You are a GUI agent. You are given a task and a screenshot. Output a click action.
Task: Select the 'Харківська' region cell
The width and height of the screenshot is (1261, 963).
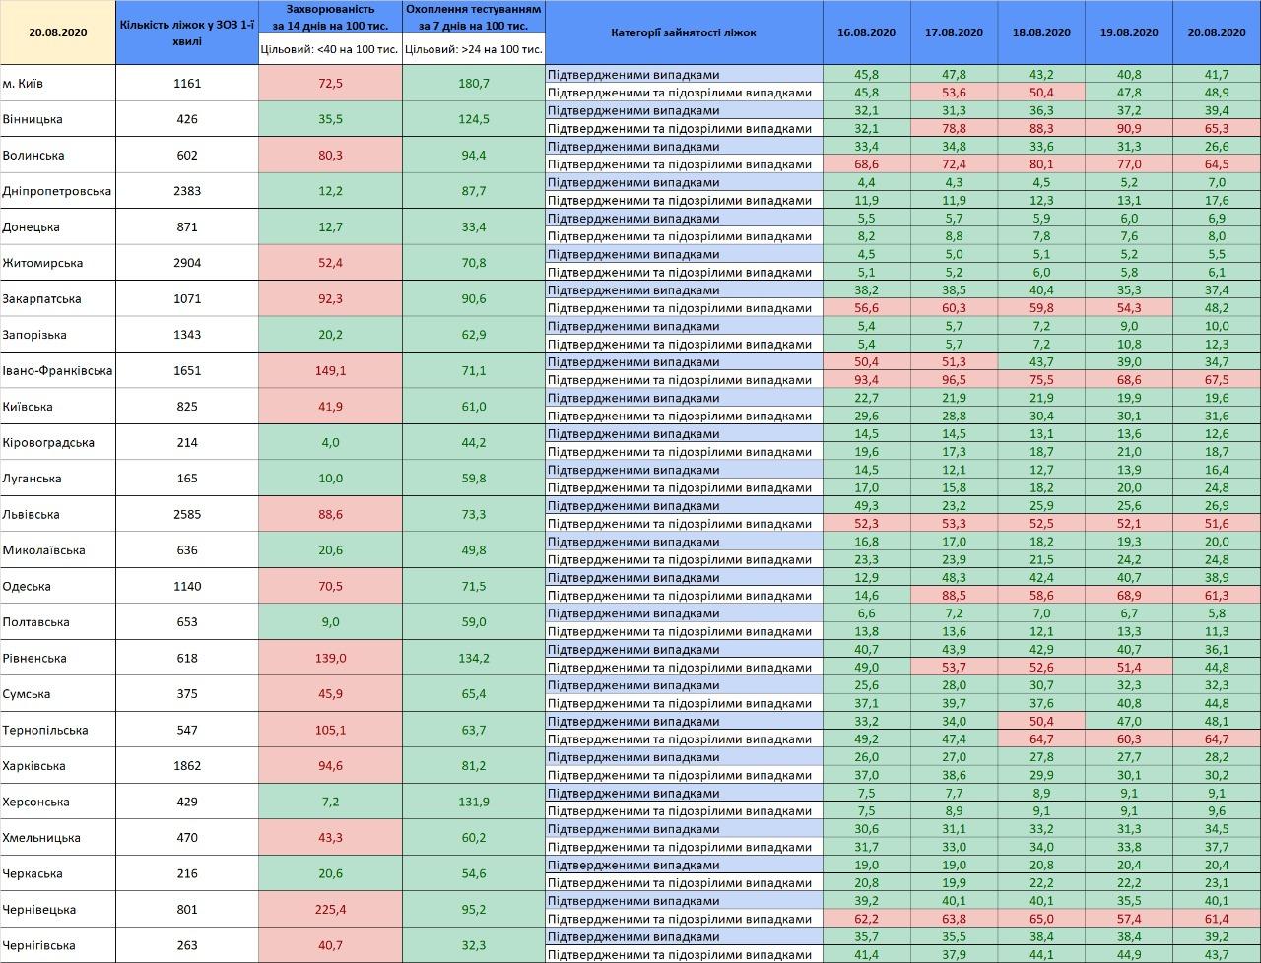(x=57, y=766)
